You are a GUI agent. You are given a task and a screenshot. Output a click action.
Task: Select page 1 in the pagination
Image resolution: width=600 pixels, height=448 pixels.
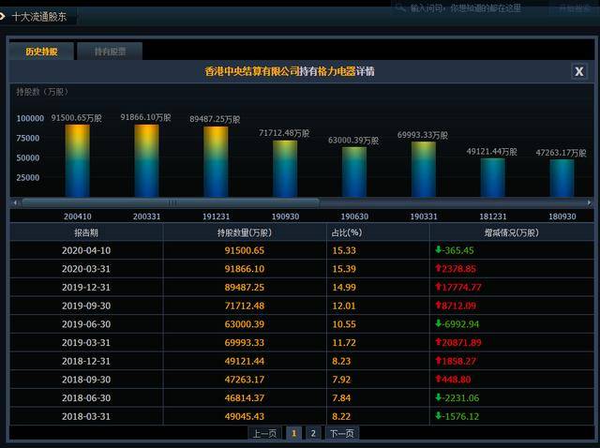pyautogui.click(x=293, y=433)
